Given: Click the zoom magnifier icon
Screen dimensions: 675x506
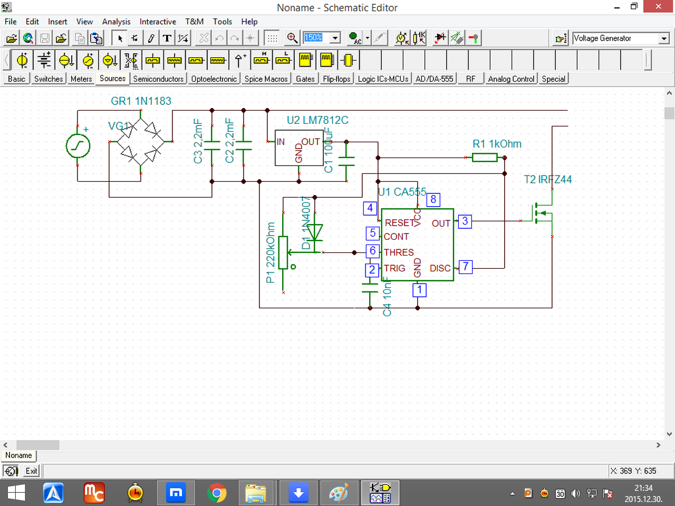Looking at the screenshot, I should click(x=292, y=38).
